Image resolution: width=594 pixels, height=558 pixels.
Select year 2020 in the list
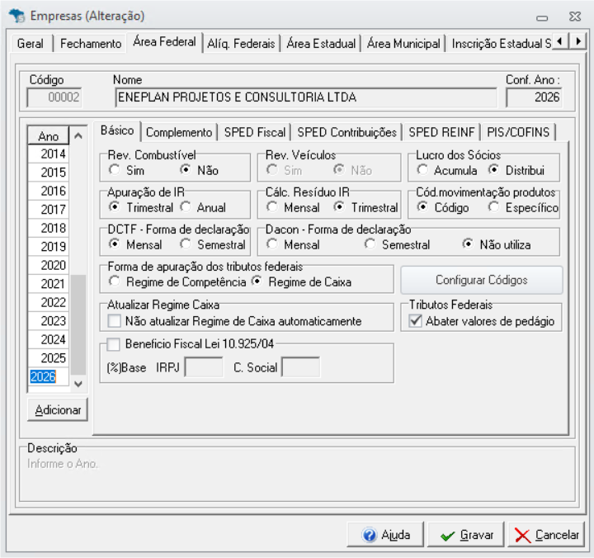coord(49,265)
